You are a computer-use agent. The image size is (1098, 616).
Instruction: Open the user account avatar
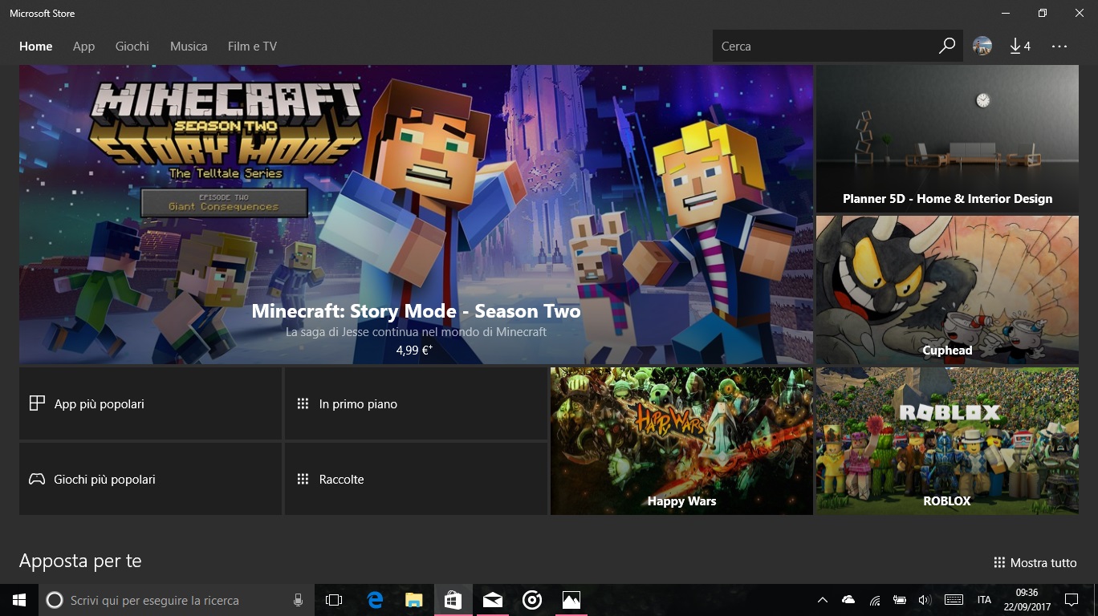point(982,46)
